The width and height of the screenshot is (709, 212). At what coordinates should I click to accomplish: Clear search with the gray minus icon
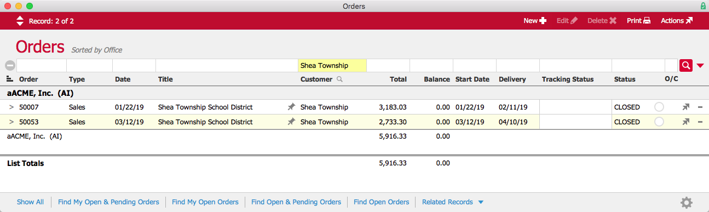(x=10, y=66)
